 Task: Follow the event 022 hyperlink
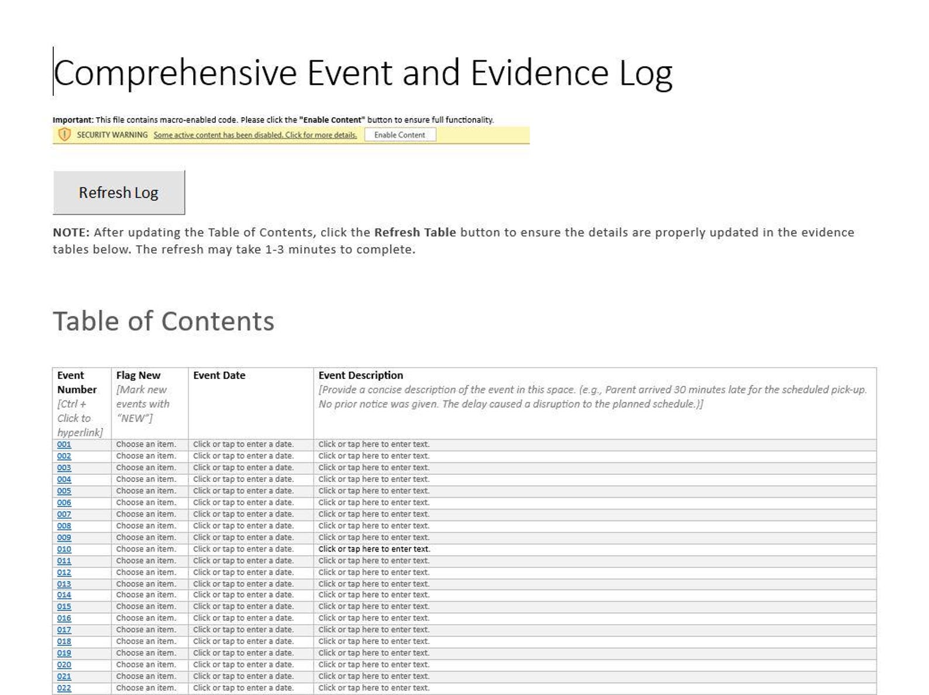64,688
